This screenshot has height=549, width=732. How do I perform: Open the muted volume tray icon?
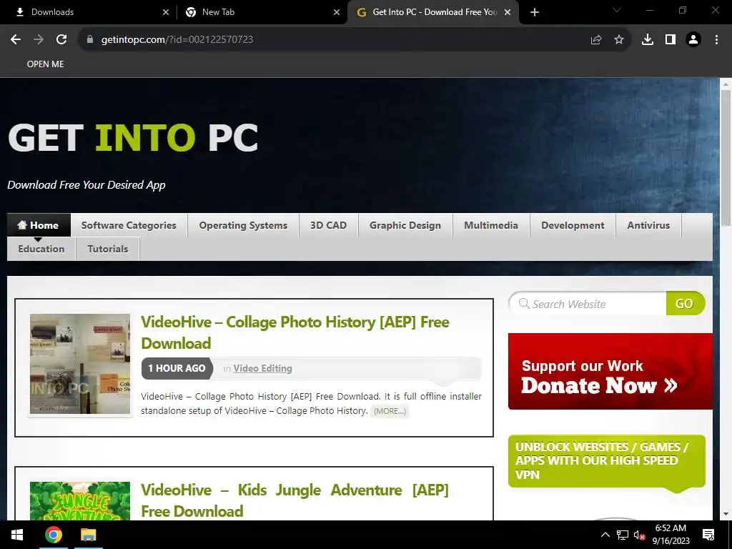[639, 535]
